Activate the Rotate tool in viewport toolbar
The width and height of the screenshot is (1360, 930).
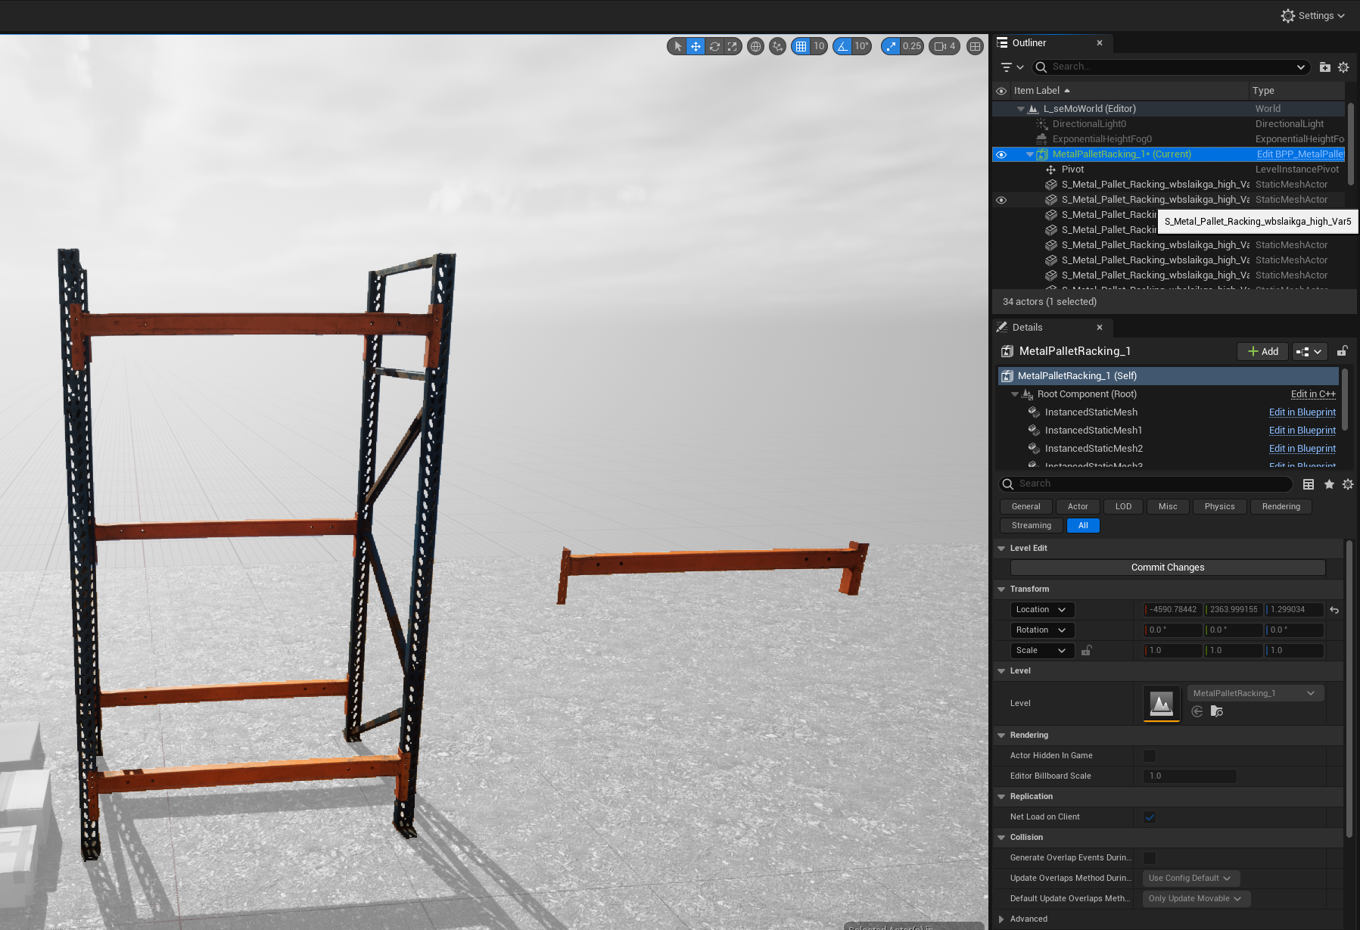pyautogui.click(x=714, y=46)
